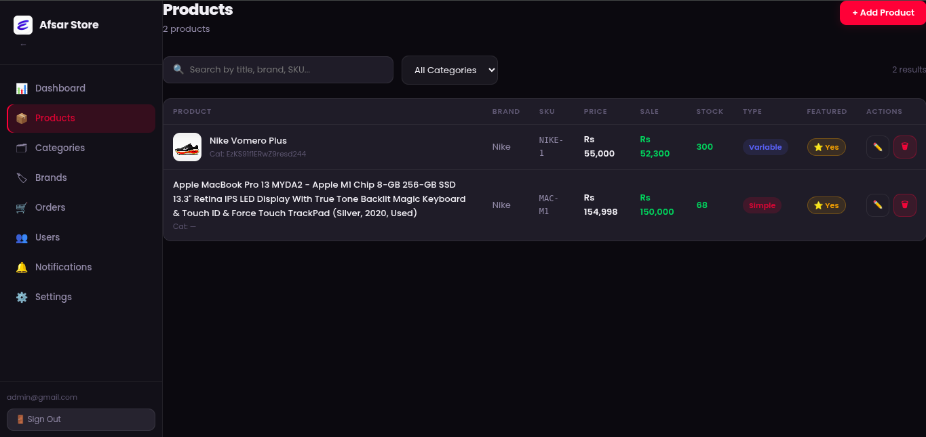Click the 2 results count text
The width and height of the screenshot is (926, 437).
909,70
